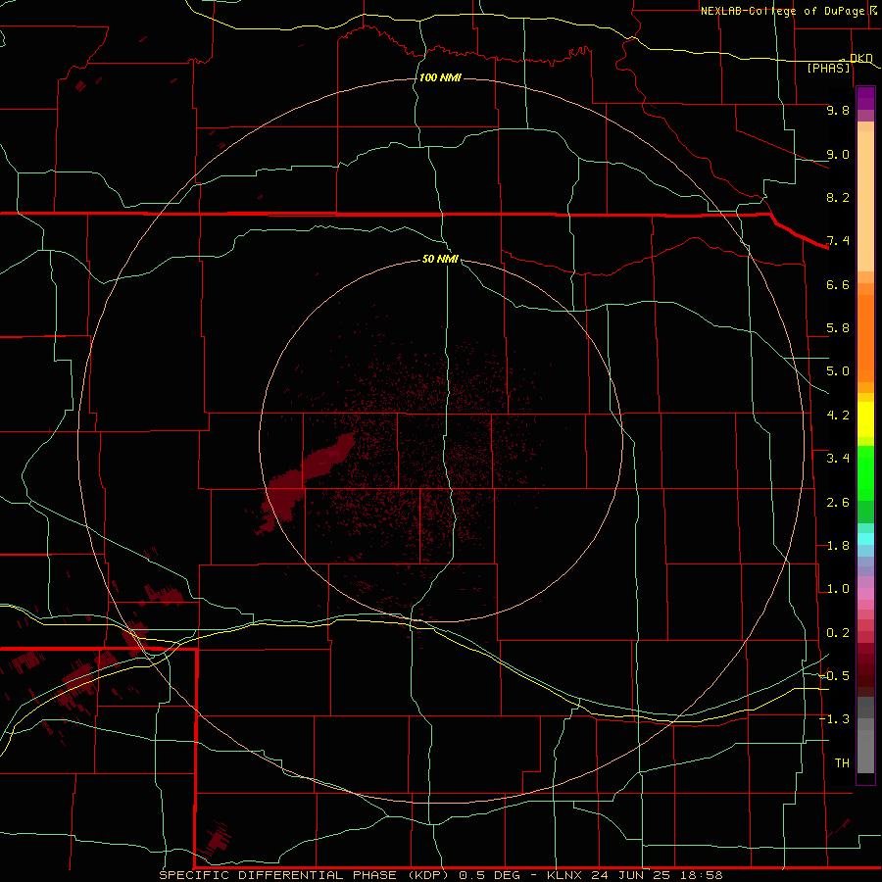Screen dimensions: 882x882
Task: Click the TH label on color scale
Action: 842,763
